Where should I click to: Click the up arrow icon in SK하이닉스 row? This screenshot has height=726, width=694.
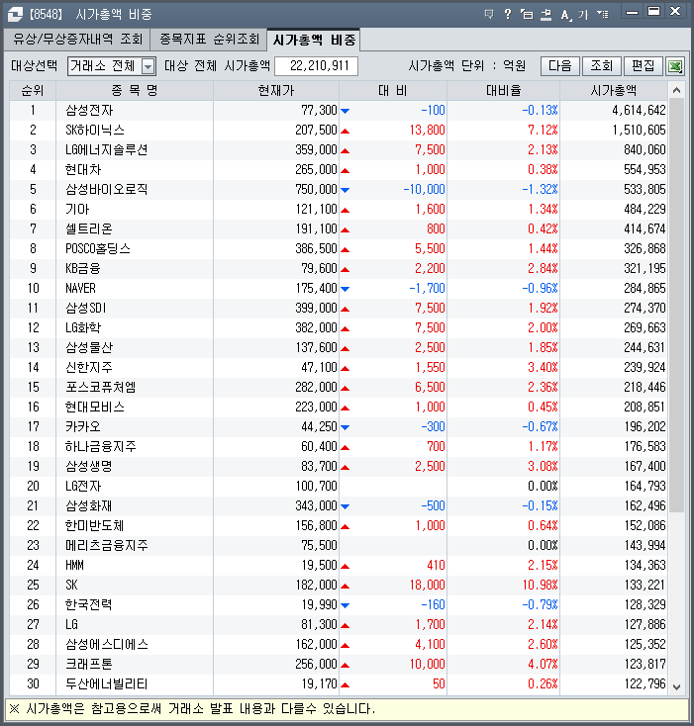click(346, 131)
